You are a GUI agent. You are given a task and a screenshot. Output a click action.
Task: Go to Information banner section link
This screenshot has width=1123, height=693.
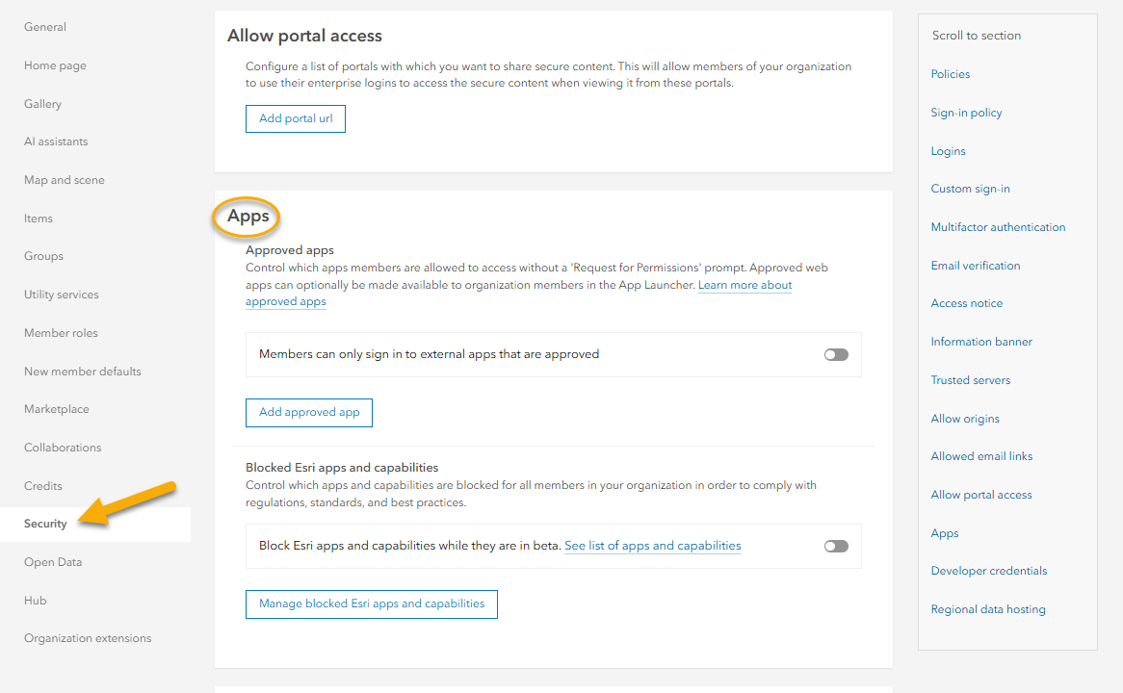(x=981, y=342)
